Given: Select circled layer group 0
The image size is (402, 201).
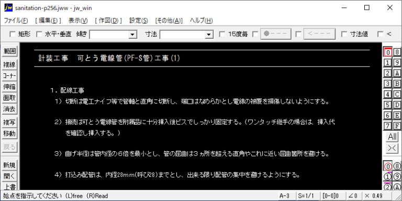Looking at the screenshot, I should pos(388,166).
